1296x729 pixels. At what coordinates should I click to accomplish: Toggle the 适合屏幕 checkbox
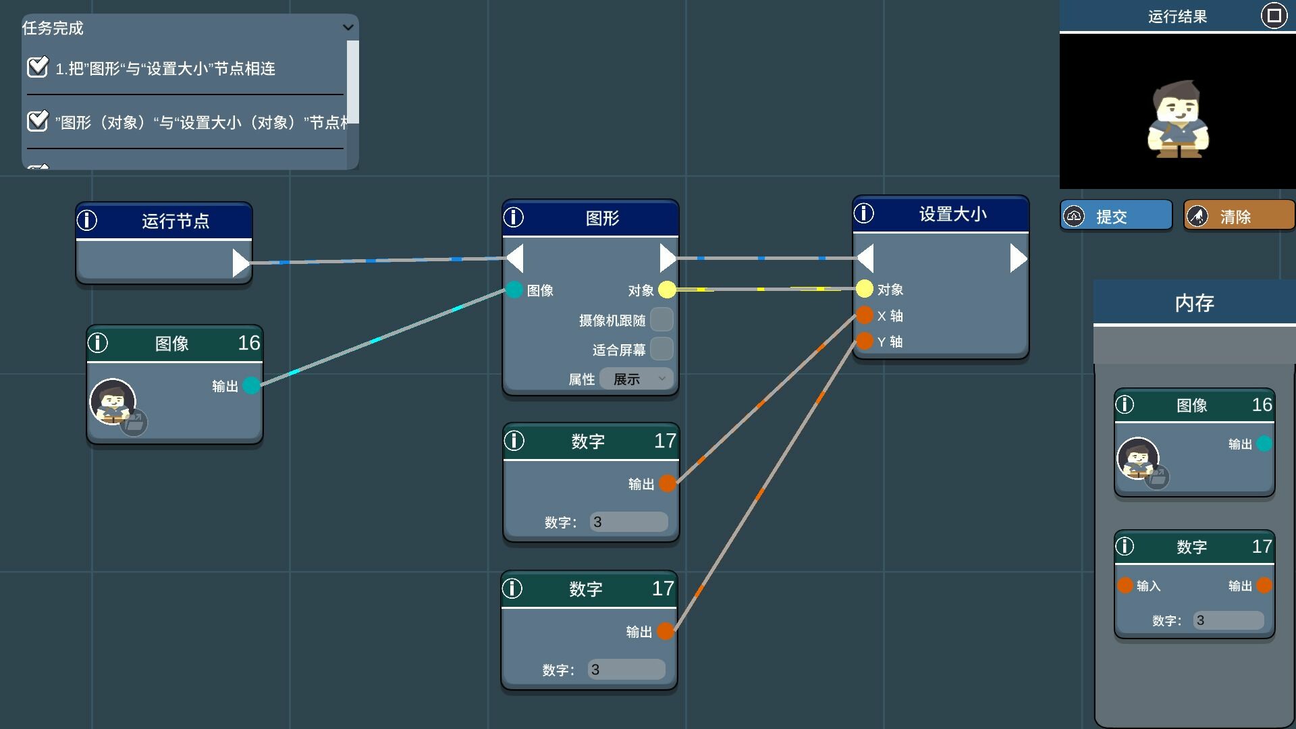click(661, 349)
